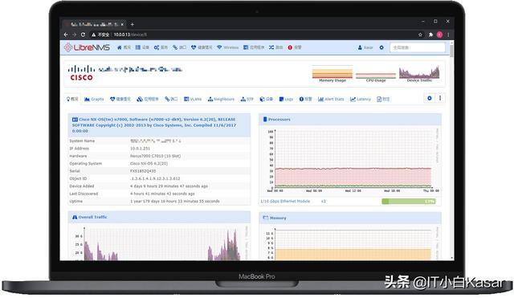Open the global settings gear in navbar
The height and width of the screenshot is (298, 514).
(381, 47)
